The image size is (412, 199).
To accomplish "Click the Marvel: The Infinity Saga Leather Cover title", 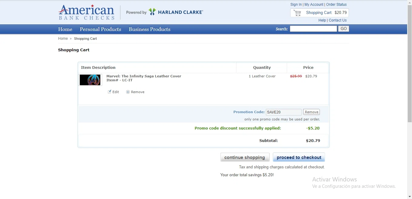I will click(x=144, y=76).
